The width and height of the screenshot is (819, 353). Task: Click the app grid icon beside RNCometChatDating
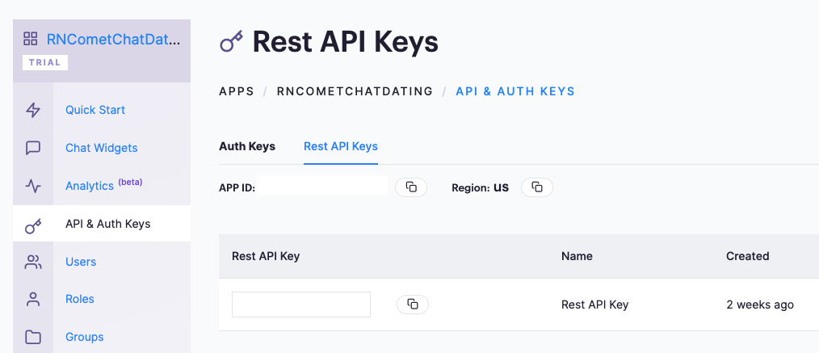(x=31, y=39)
